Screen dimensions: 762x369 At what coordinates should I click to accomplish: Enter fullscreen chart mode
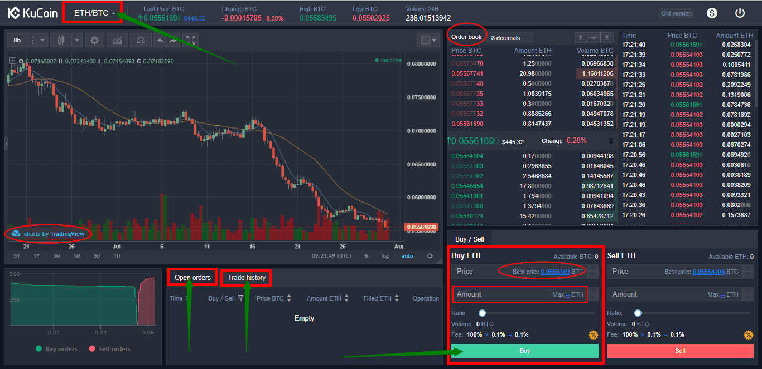(x=191, y=40)
